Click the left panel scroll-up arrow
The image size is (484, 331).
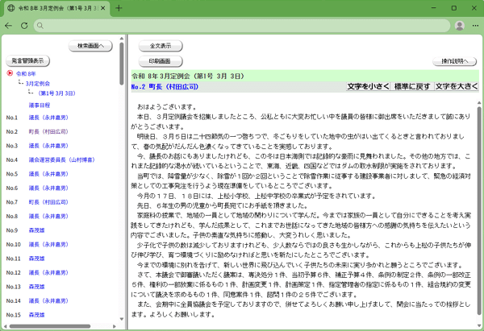coord(122,39)
